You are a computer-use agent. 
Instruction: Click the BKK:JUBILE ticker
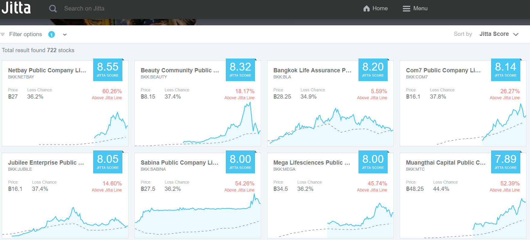coord(20,169)
